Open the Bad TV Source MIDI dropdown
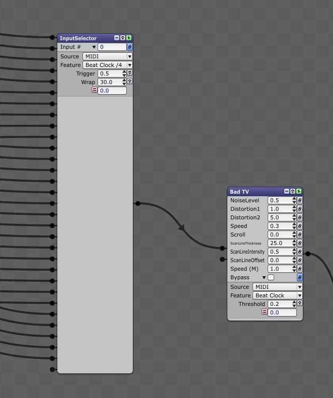The image size is (333, 398). 277,287
